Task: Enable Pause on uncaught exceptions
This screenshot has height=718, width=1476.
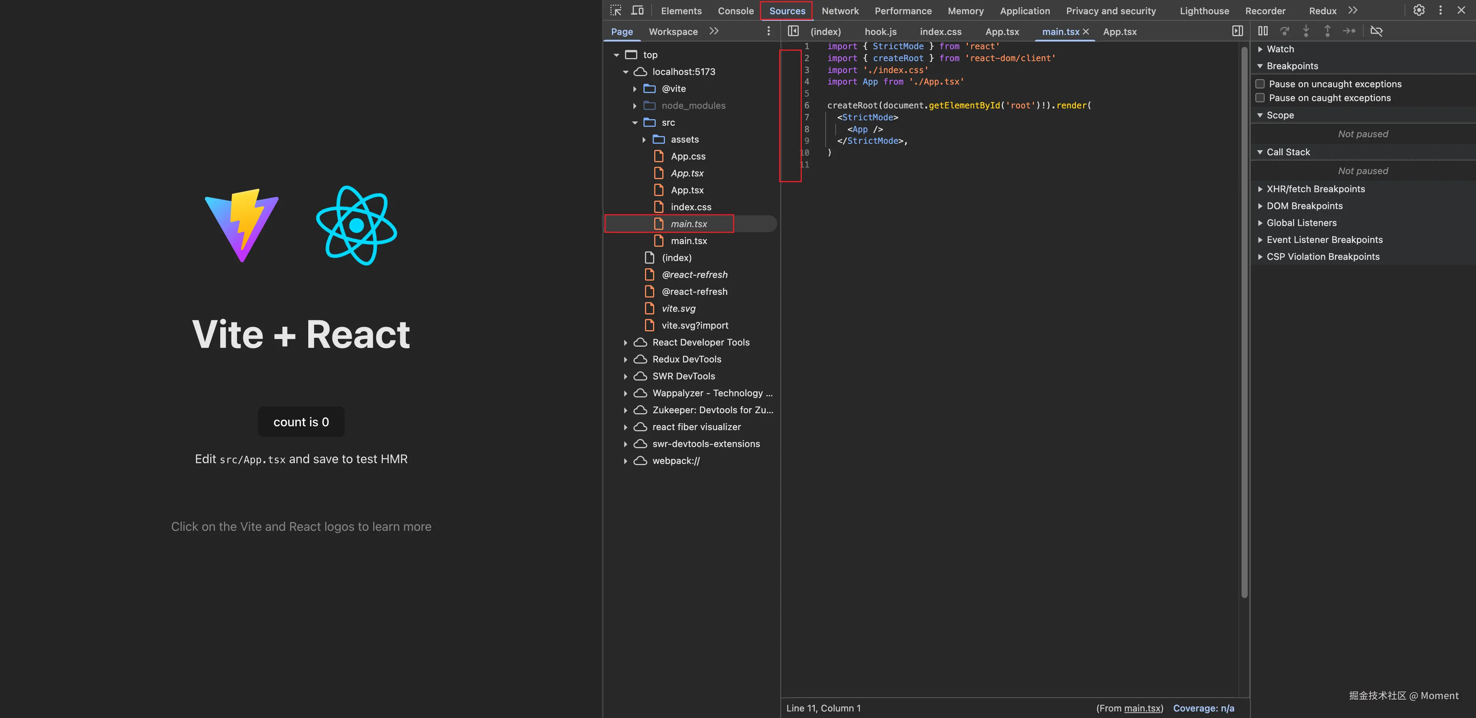Action: [x=1260, y=84]
